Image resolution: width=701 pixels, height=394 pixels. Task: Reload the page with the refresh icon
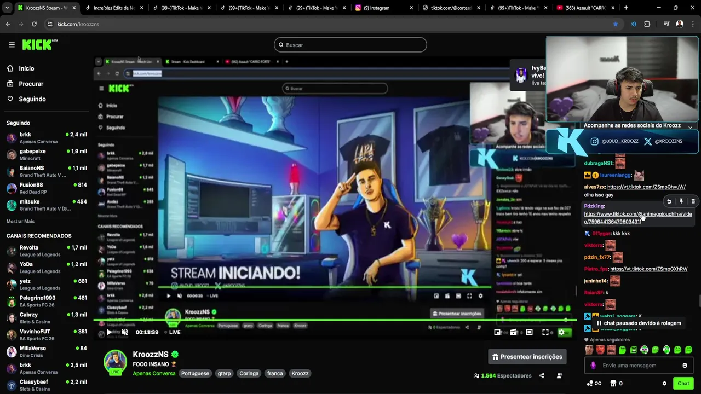click(x=34, y=24)
